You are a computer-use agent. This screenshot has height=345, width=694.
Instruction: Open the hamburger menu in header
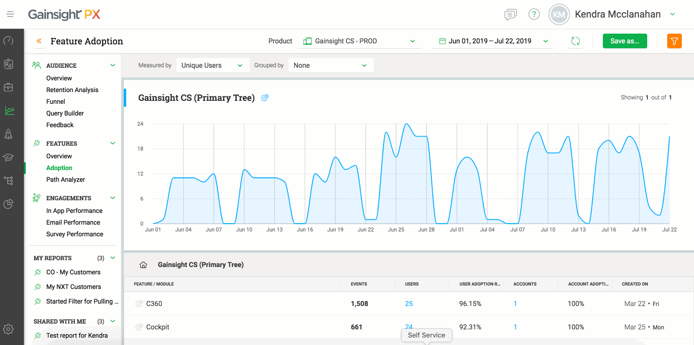tap(10, 15)
